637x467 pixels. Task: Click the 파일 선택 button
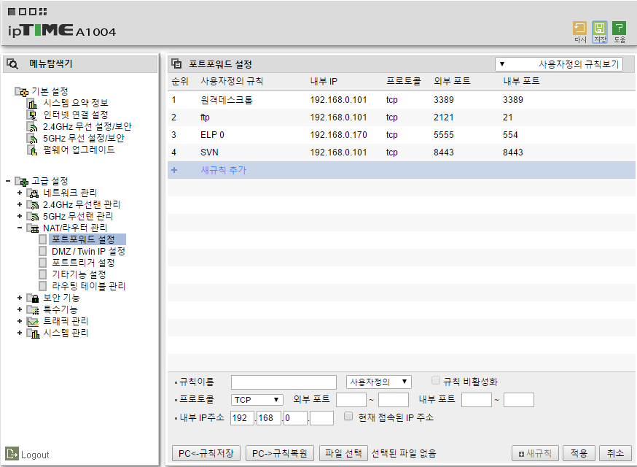[x=343, y=453]
